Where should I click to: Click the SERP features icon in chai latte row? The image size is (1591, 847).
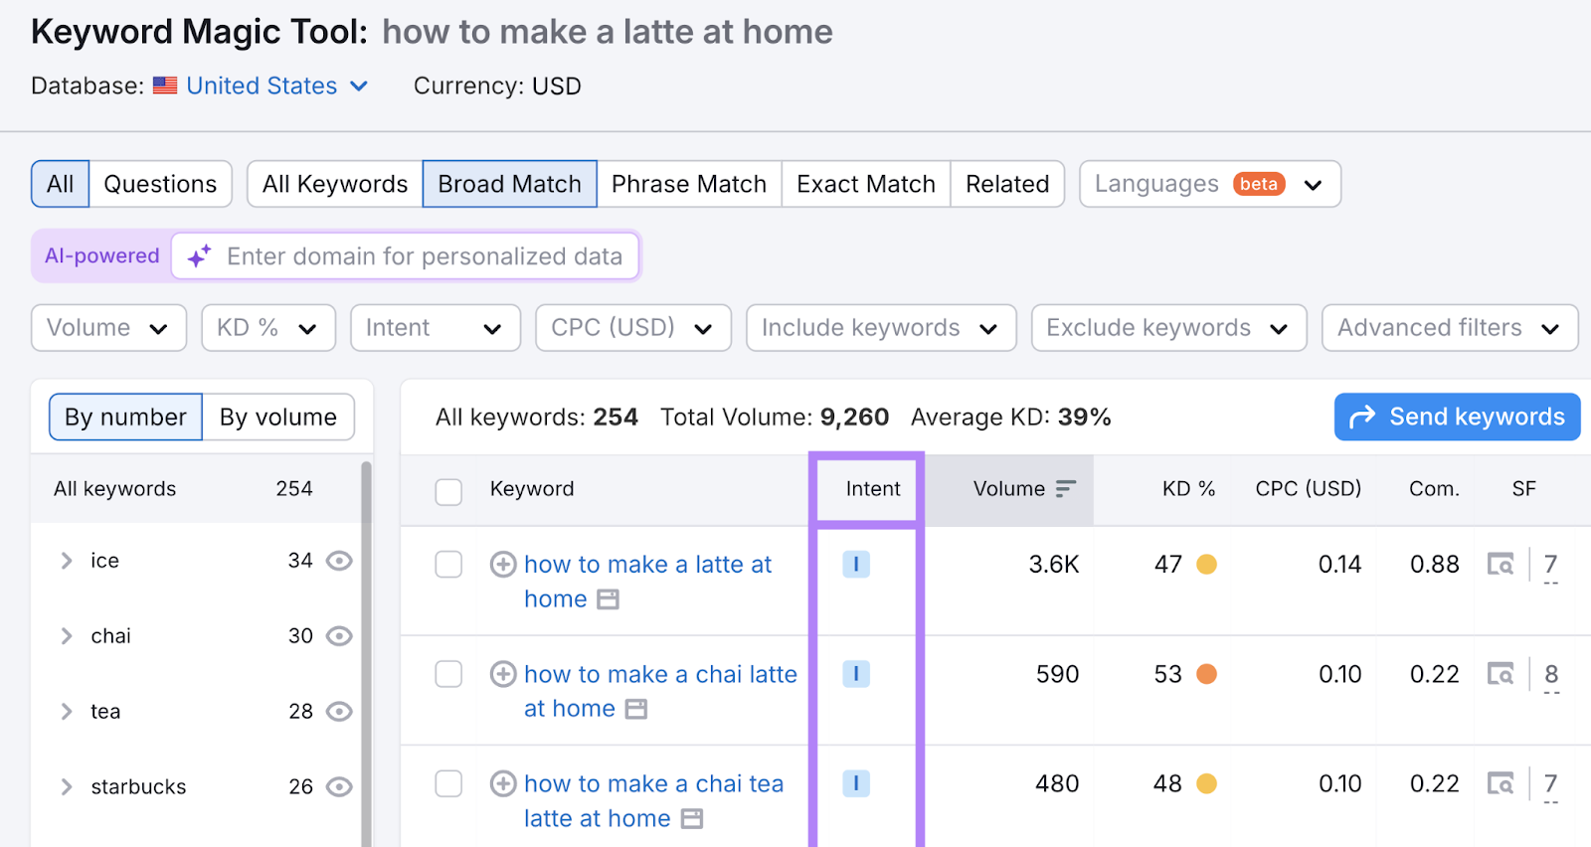[x=1502, y=674]
